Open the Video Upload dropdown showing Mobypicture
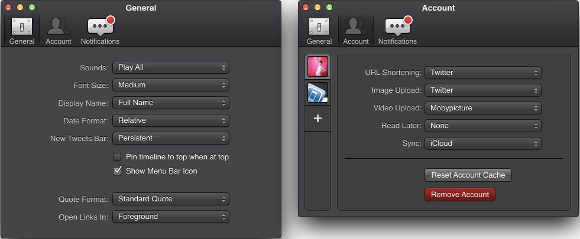 (483, 108)
